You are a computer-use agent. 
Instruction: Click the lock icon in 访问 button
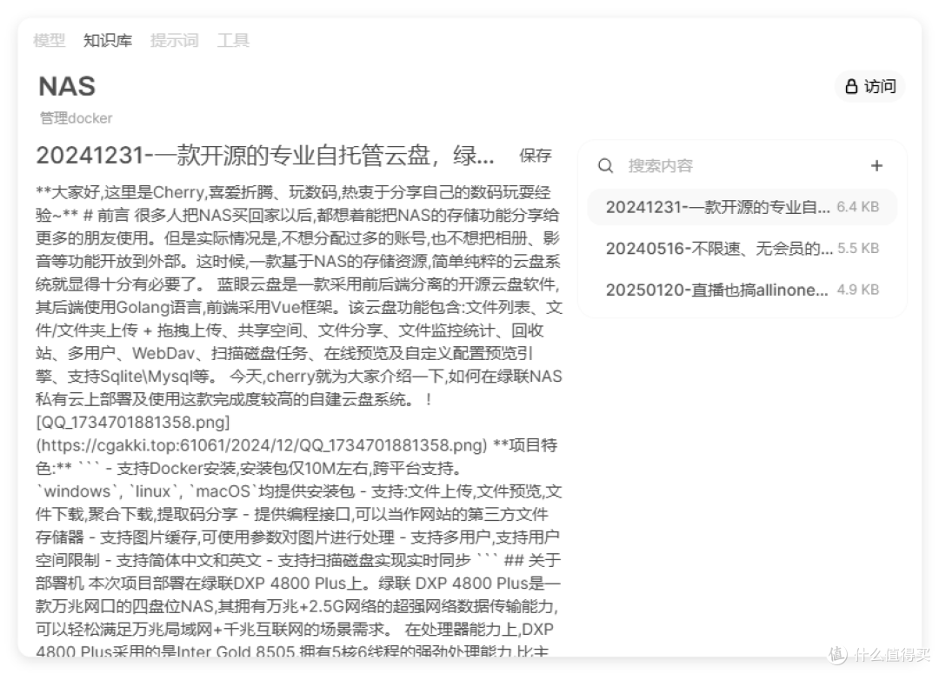pyautogui.click(x=851, y=86)
